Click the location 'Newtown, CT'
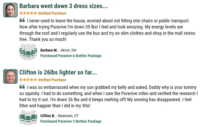The image size is (202, 127). tap(68, 116)
